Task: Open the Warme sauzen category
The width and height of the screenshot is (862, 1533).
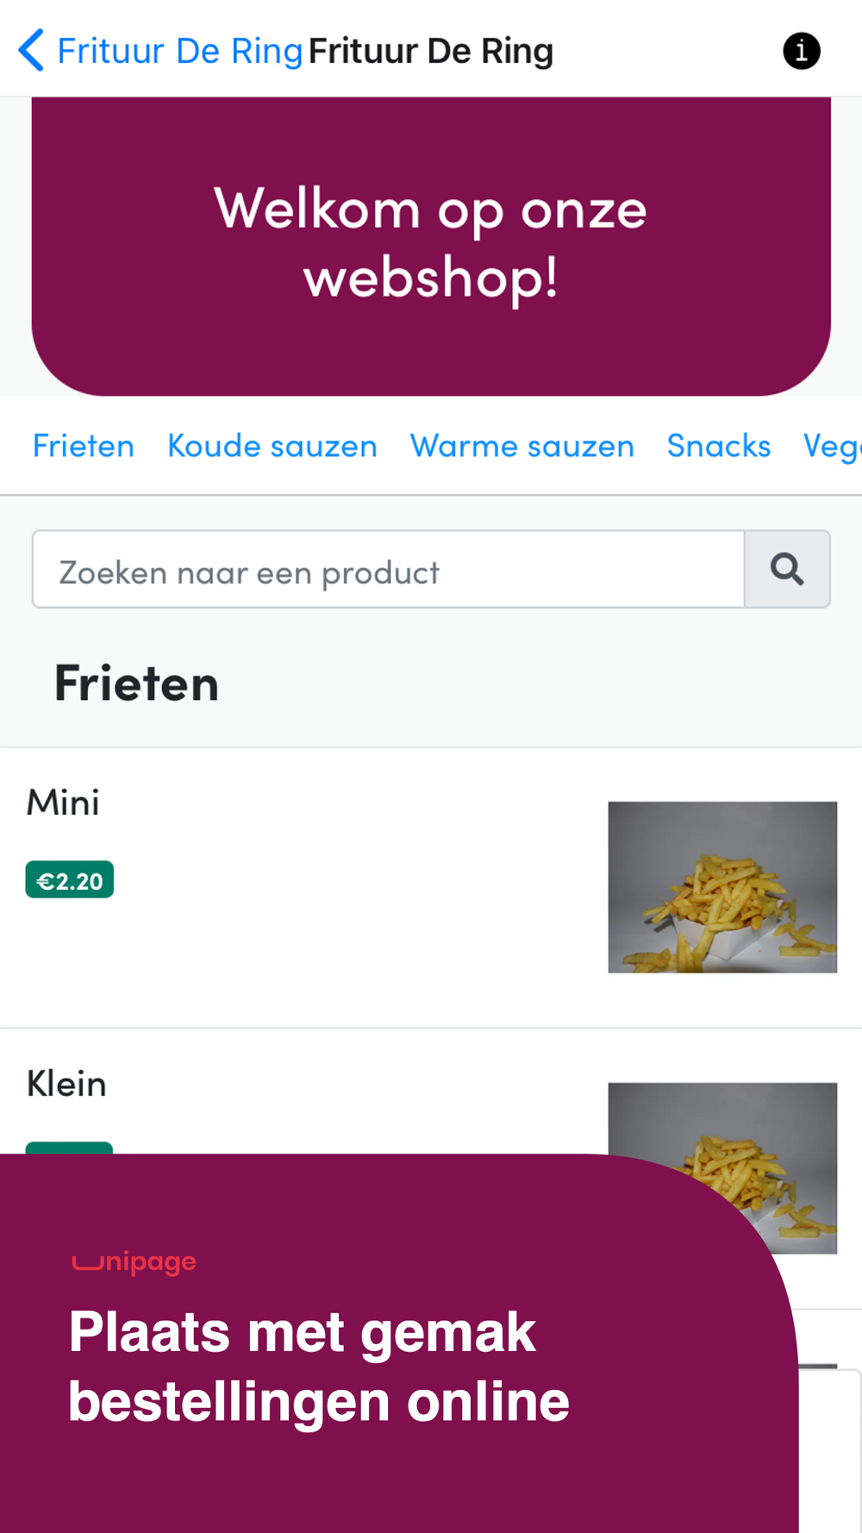Action: click(x=522, y=446)
